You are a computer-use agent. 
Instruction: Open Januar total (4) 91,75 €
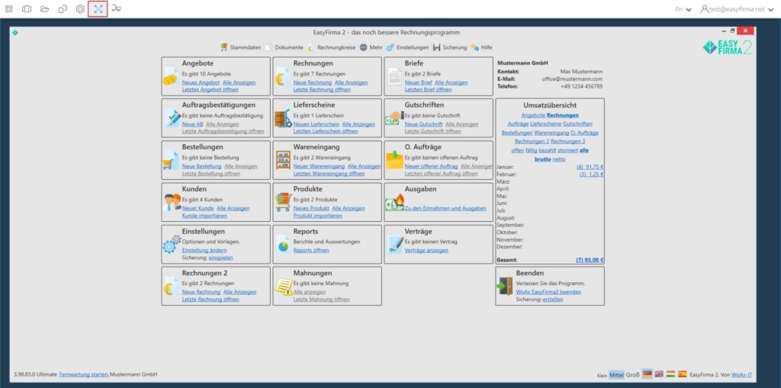(x=590, y=168)
